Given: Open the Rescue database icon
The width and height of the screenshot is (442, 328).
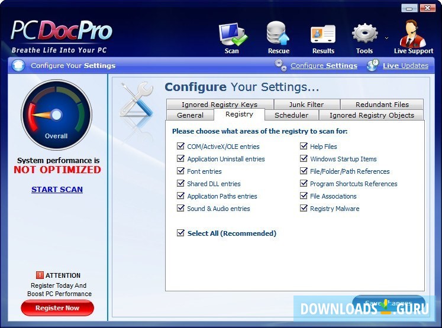Looking at the screenshot, I should pyautogui.click(x=278, y=33).
